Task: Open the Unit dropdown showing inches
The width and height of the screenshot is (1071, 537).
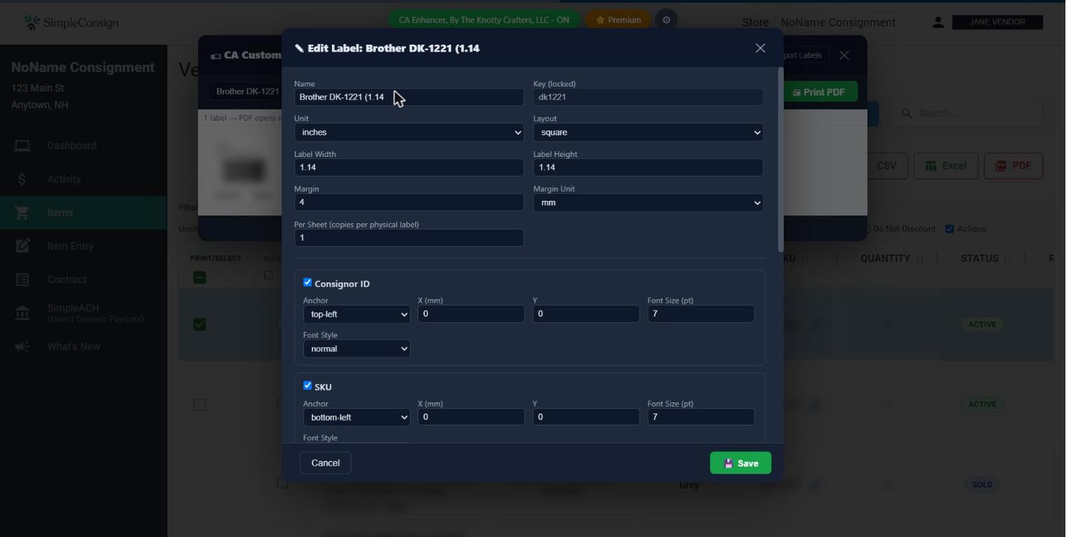Action: pyautogui.click(x=409, y=133)
